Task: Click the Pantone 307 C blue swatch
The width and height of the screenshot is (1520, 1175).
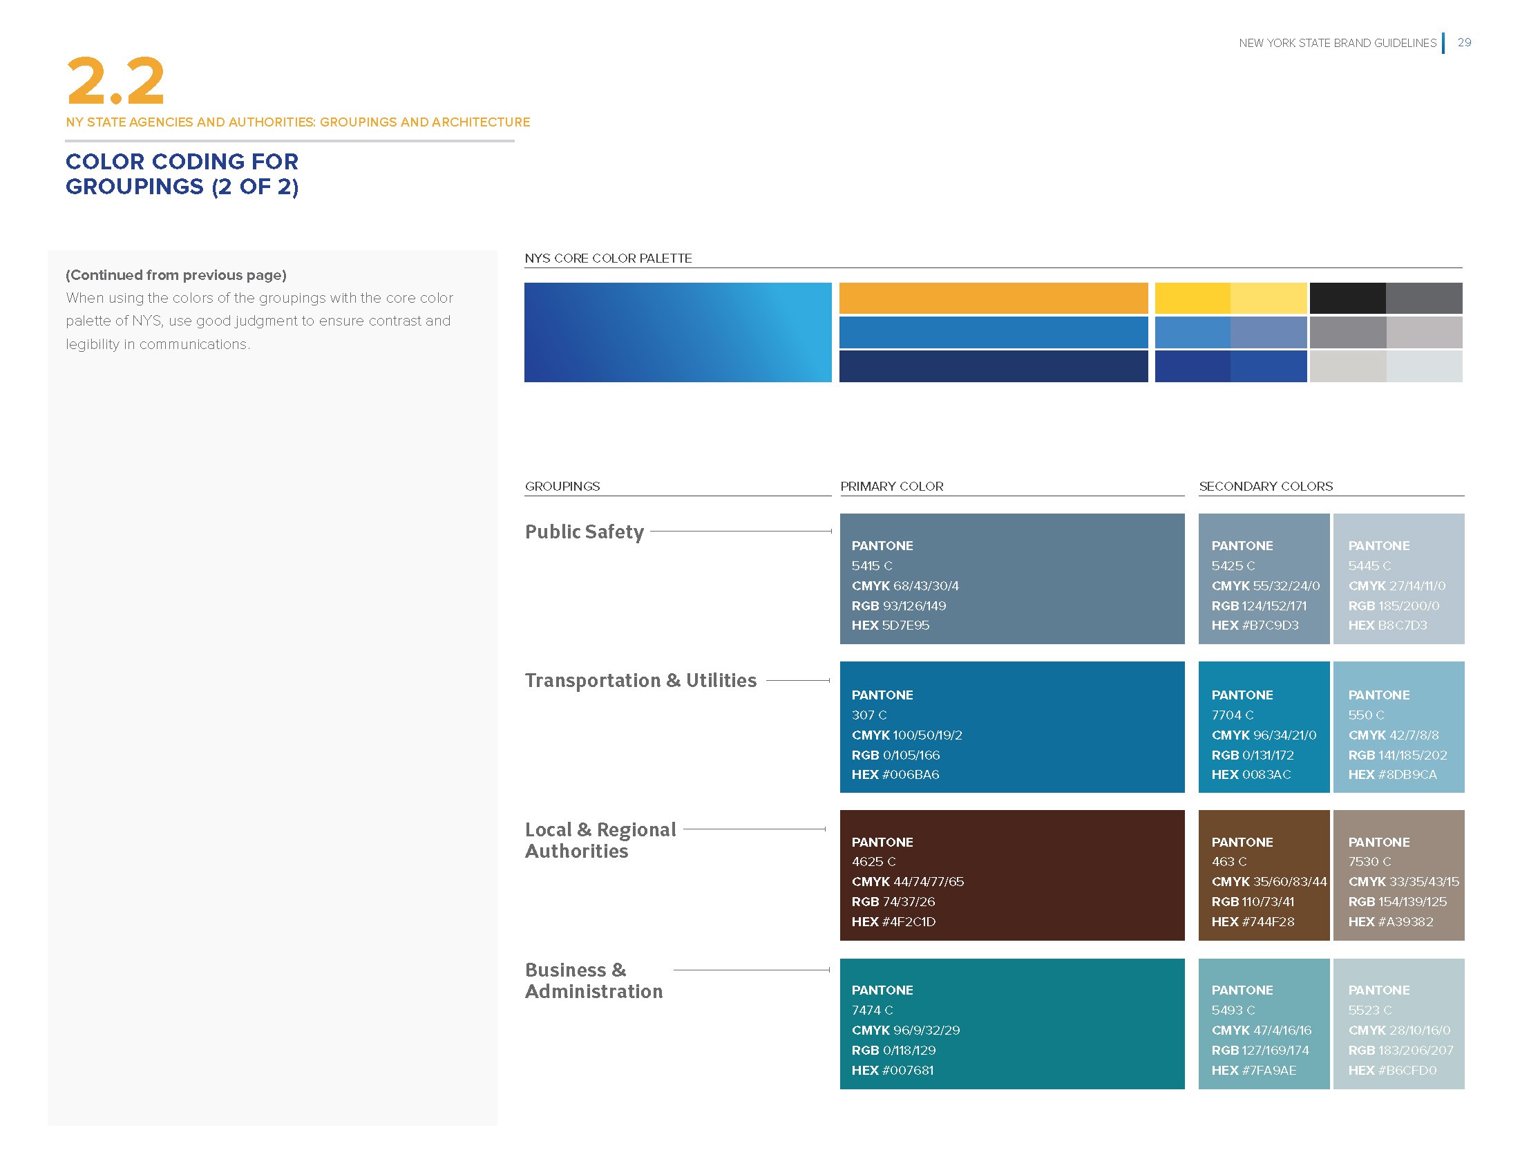Action: [1011, 726]
